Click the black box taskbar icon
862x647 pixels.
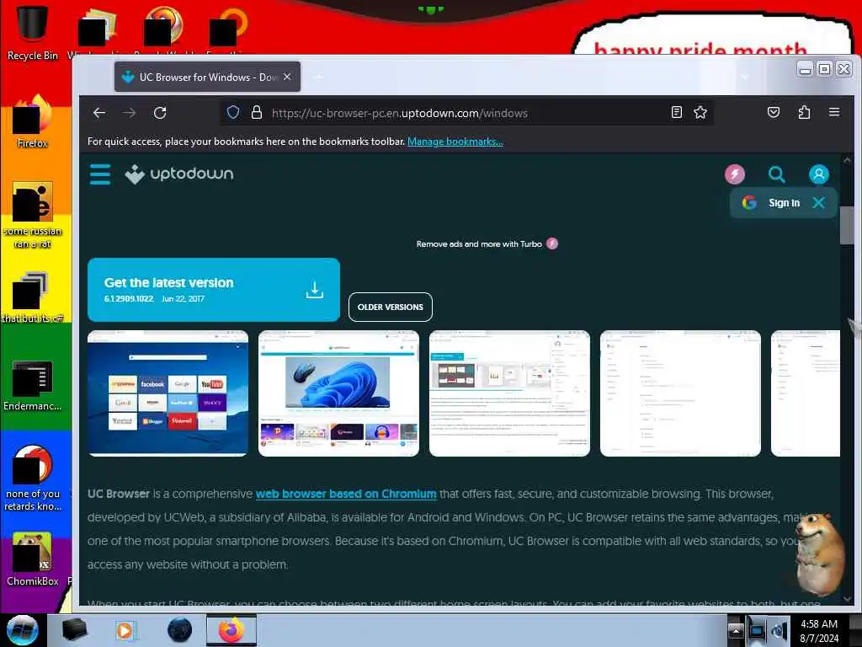74,630
